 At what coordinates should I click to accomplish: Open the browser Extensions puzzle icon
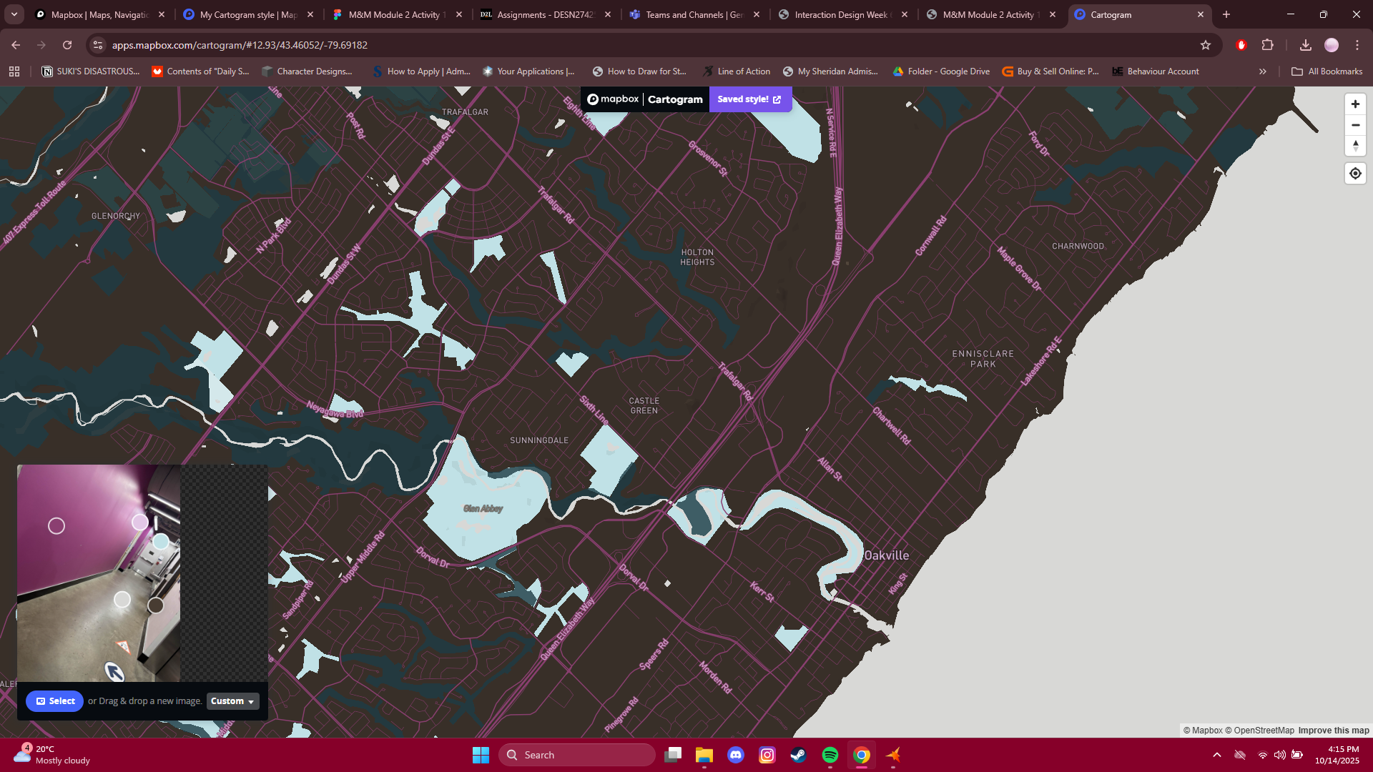pos(1268,44)
